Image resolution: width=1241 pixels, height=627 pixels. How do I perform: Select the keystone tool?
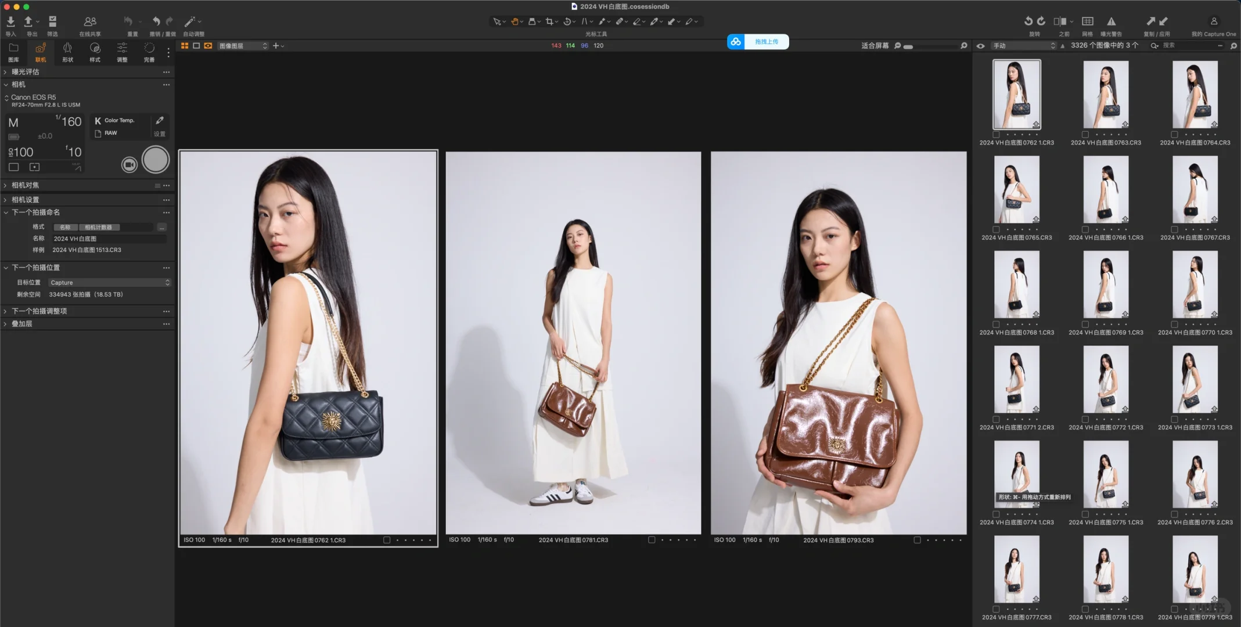pyautogui.click(x=585, y=21)
